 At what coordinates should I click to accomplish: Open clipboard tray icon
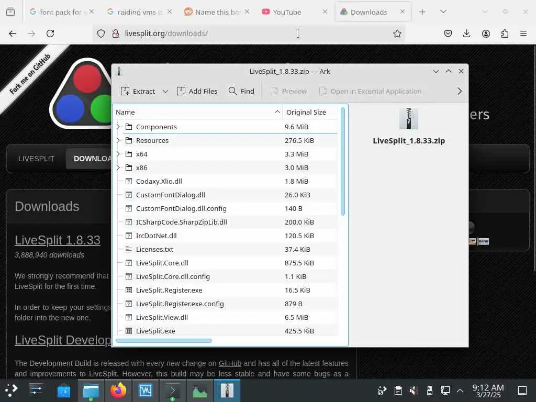(398, 390)
